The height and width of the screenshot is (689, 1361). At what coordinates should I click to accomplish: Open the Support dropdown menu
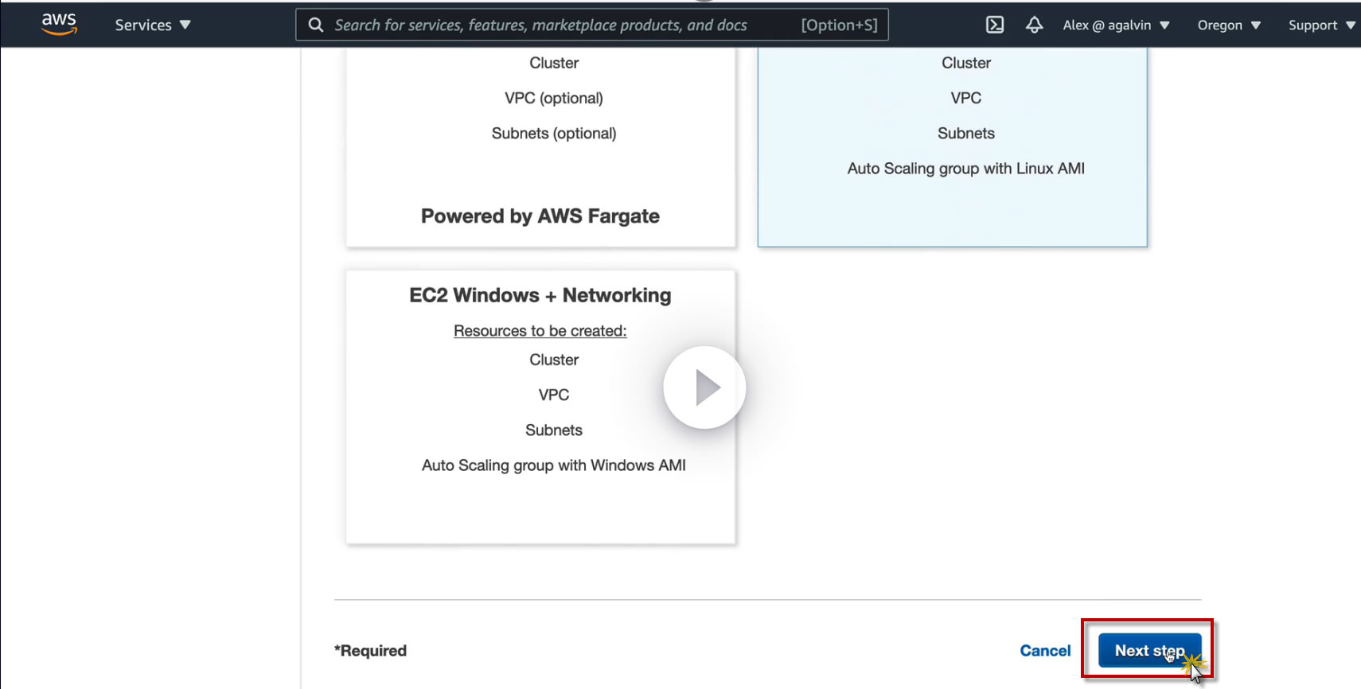(1321, 25)
